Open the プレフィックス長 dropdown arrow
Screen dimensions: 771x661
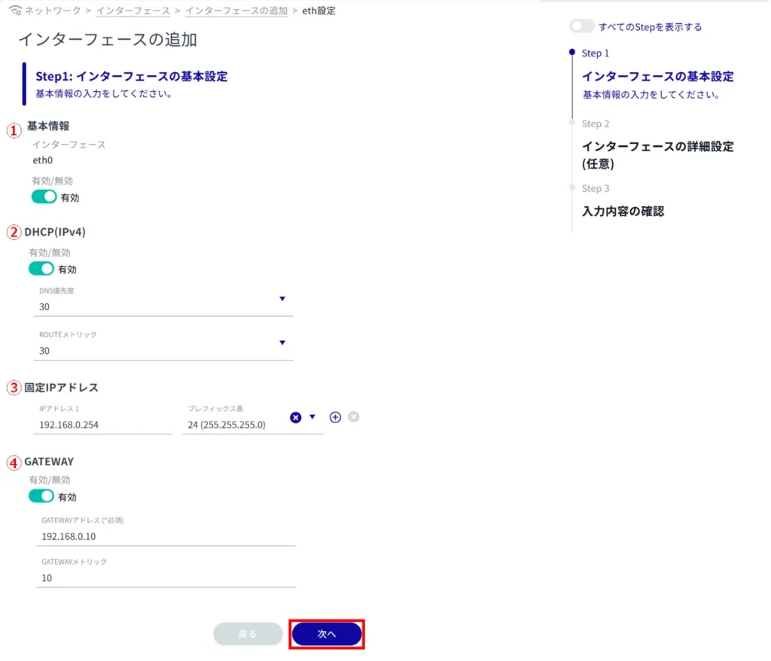[x=312, y=417]
